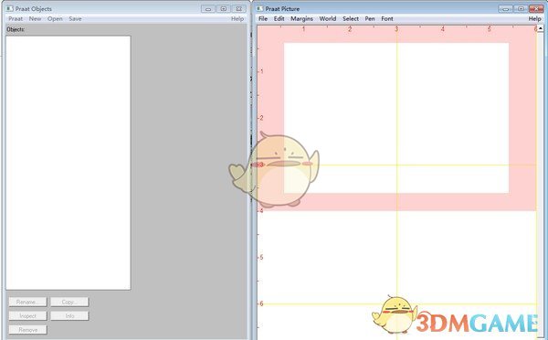The height and width of the screenshot is (340, 548).
Task: Open the Save menu in Praat Objects
Action: click(x=75, y=19)
